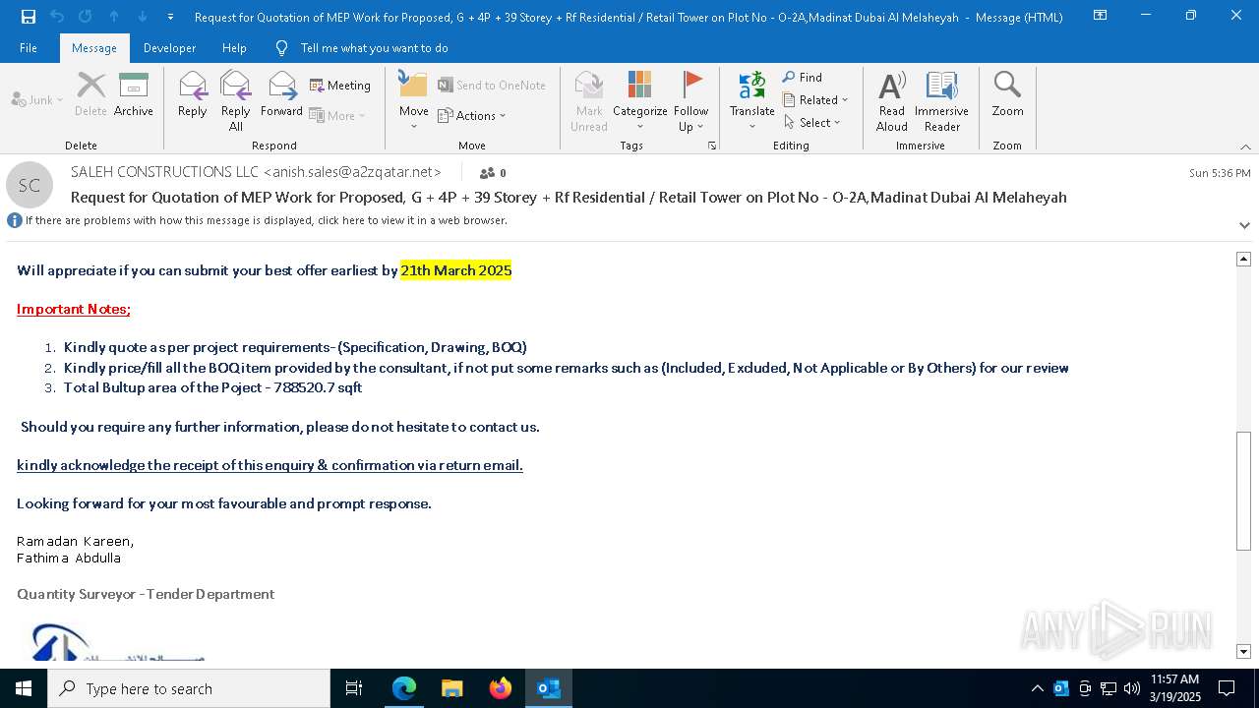
Task: Open the Follow Up flag menu
Action: (691, 101)
